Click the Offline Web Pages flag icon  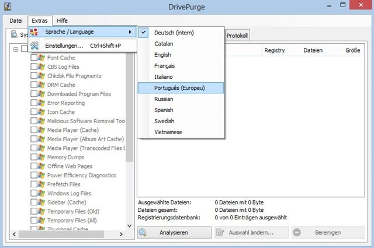[41, 166]
